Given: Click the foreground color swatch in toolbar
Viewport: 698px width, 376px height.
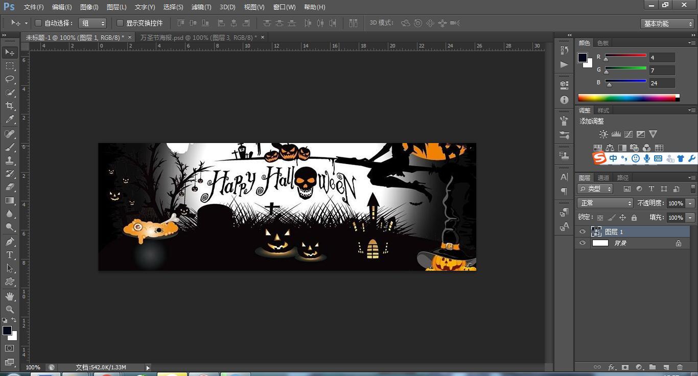Looking at the screenshot, I should (x=7, y=331).
